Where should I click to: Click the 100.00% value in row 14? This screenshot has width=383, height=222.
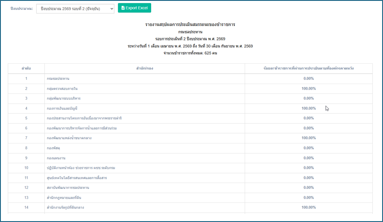[309, 207]
